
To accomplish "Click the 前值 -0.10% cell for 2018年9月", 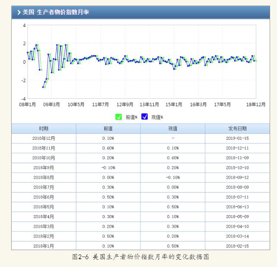I will pos(108,167).
